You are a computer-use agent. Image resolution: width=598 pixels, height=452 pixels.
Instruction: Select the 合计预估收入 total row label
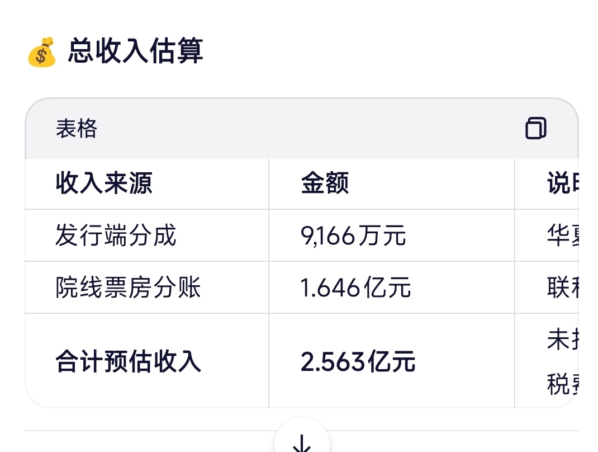tap(128, 361)
